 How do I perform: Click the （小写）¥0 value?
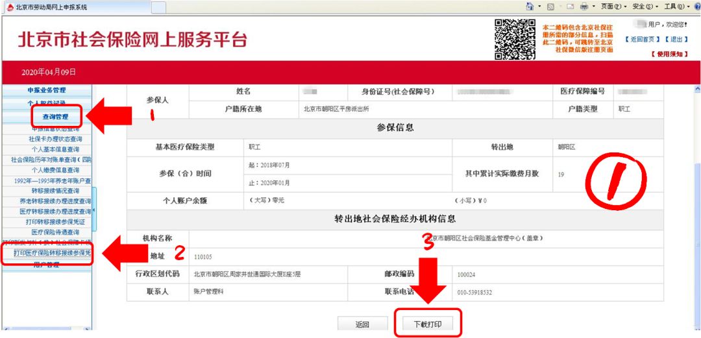471,200
